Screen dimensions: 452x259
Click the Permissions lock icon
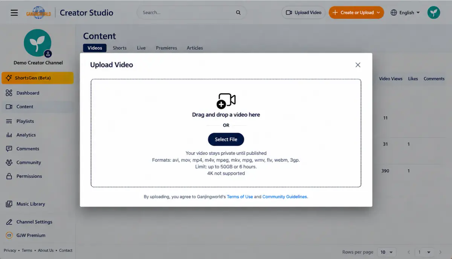point(9,176)
